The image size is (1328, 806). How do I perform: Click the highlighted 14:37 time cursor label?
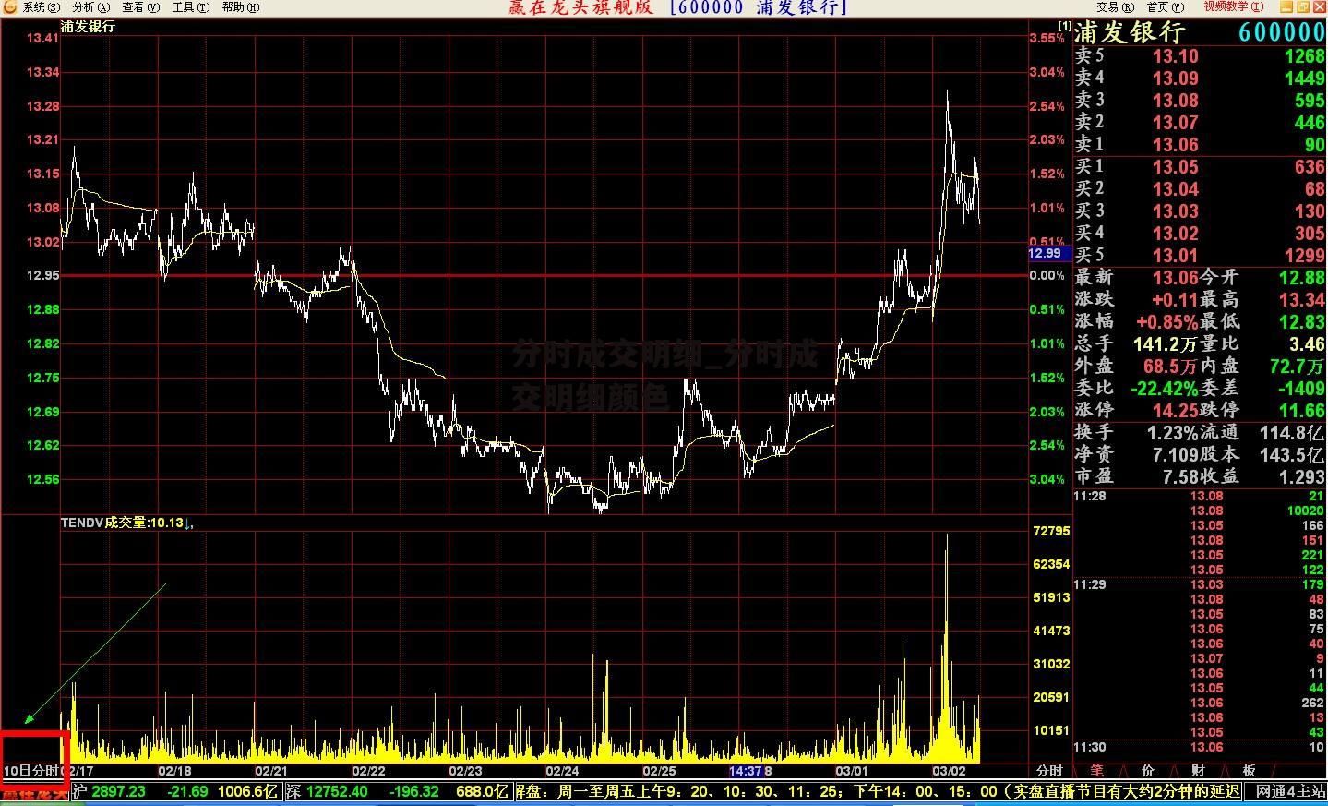746,771
